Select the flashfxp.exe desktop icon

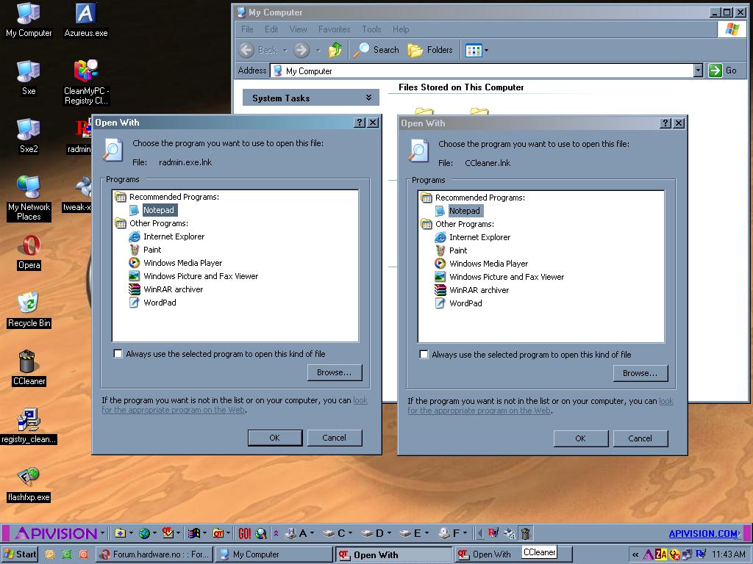tap(29, 485)
